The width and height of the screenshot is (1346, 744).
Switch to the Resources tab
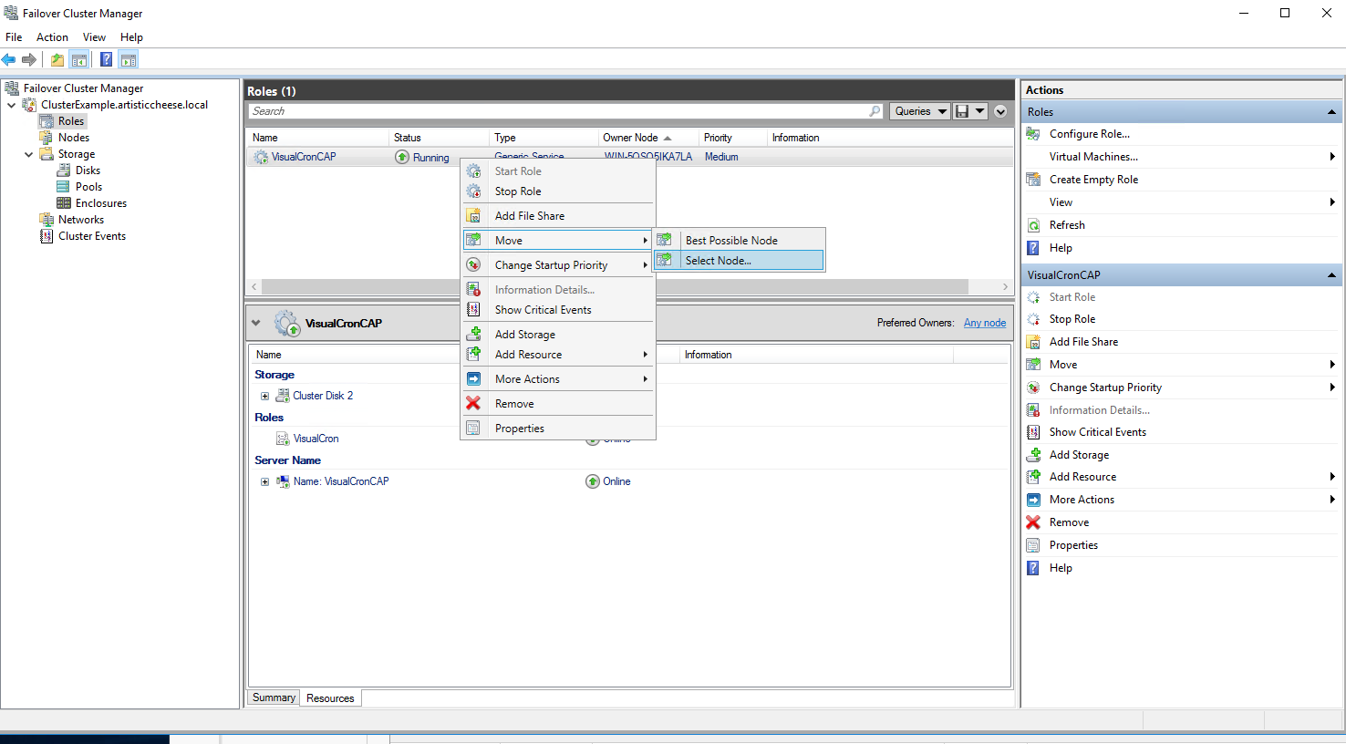330,698
